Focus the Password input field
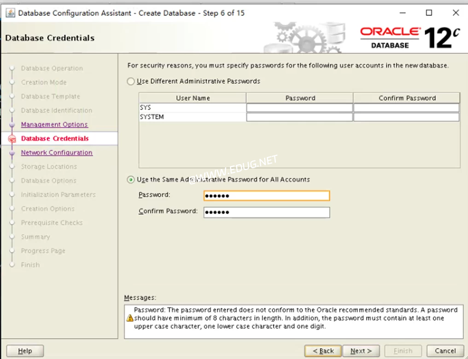 tap(267, 196)
